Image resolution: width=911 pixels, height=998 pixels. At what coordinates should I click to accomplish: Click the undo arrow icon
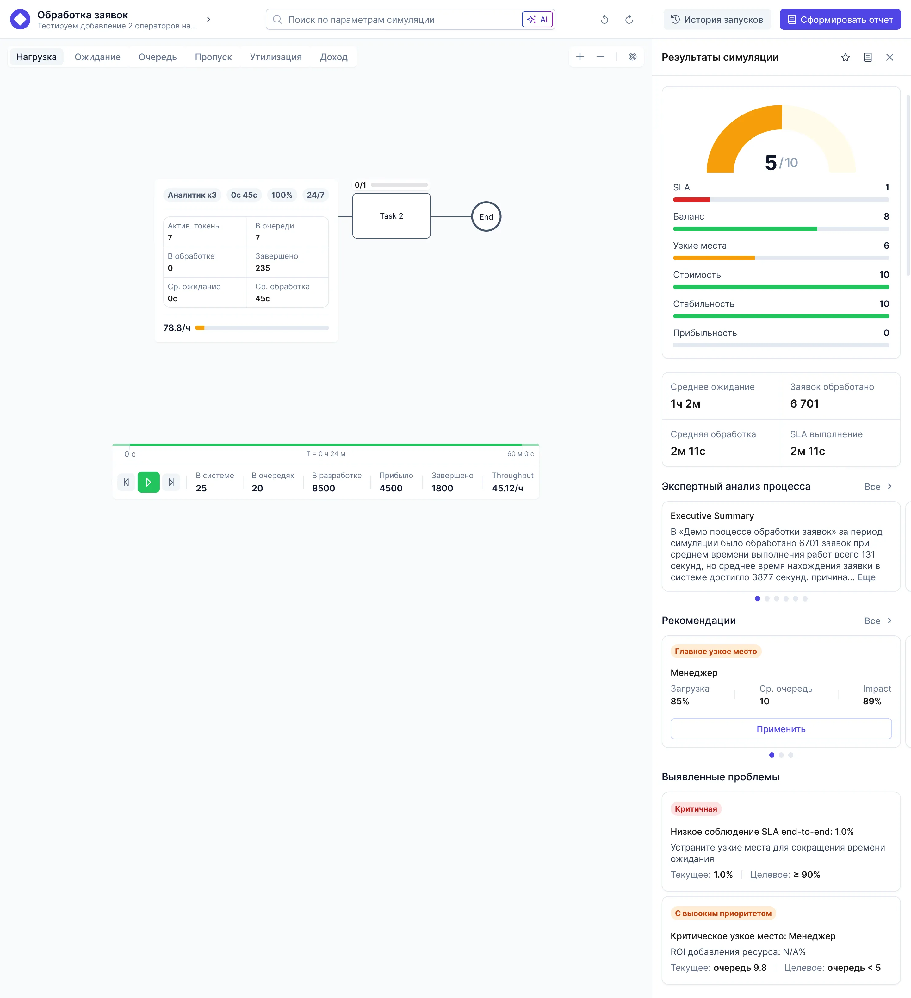(x=604, y=20)
